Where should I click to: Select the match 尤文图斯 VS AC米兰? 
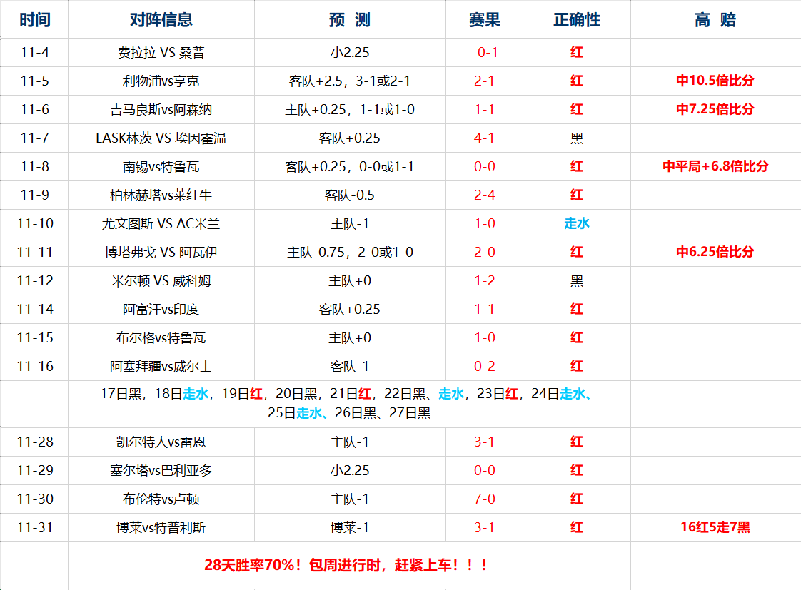coord(161,223)
